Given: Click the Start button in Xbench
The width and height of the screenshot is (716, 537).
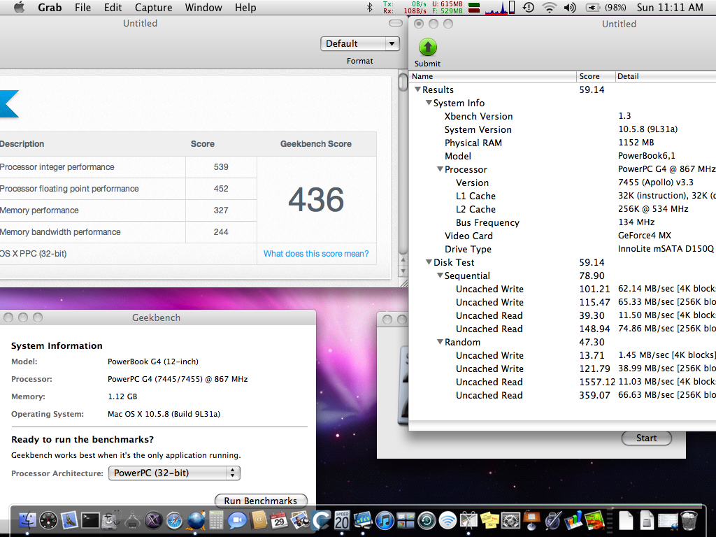Looking at the screenshot, I should pos(647,438).
